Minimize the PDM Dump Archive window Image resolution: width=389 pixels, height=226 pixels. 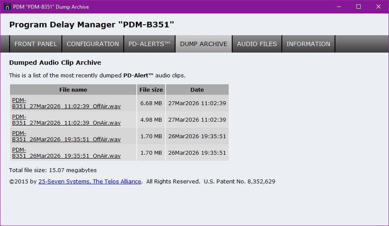(x=338, y=7)
